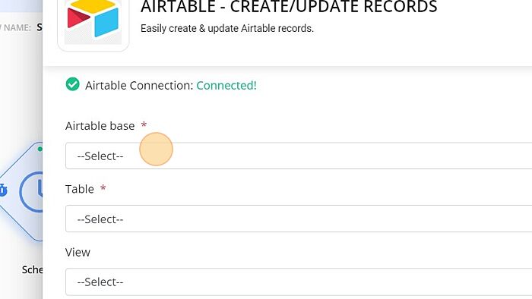The width and height of the screenshot is (532, 299).
Task: Open the Table select dropdown
Action: click(x=299, y=219)
